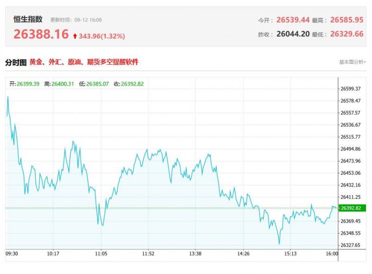Image resolution: width=372 pixels, height=274 pixels.
Task: Open the 基本面分析 link
Action: click(352, 62)
